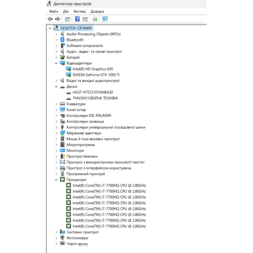Collapse the Диски chevron
The image size is (253, 253).
(56, 86)
